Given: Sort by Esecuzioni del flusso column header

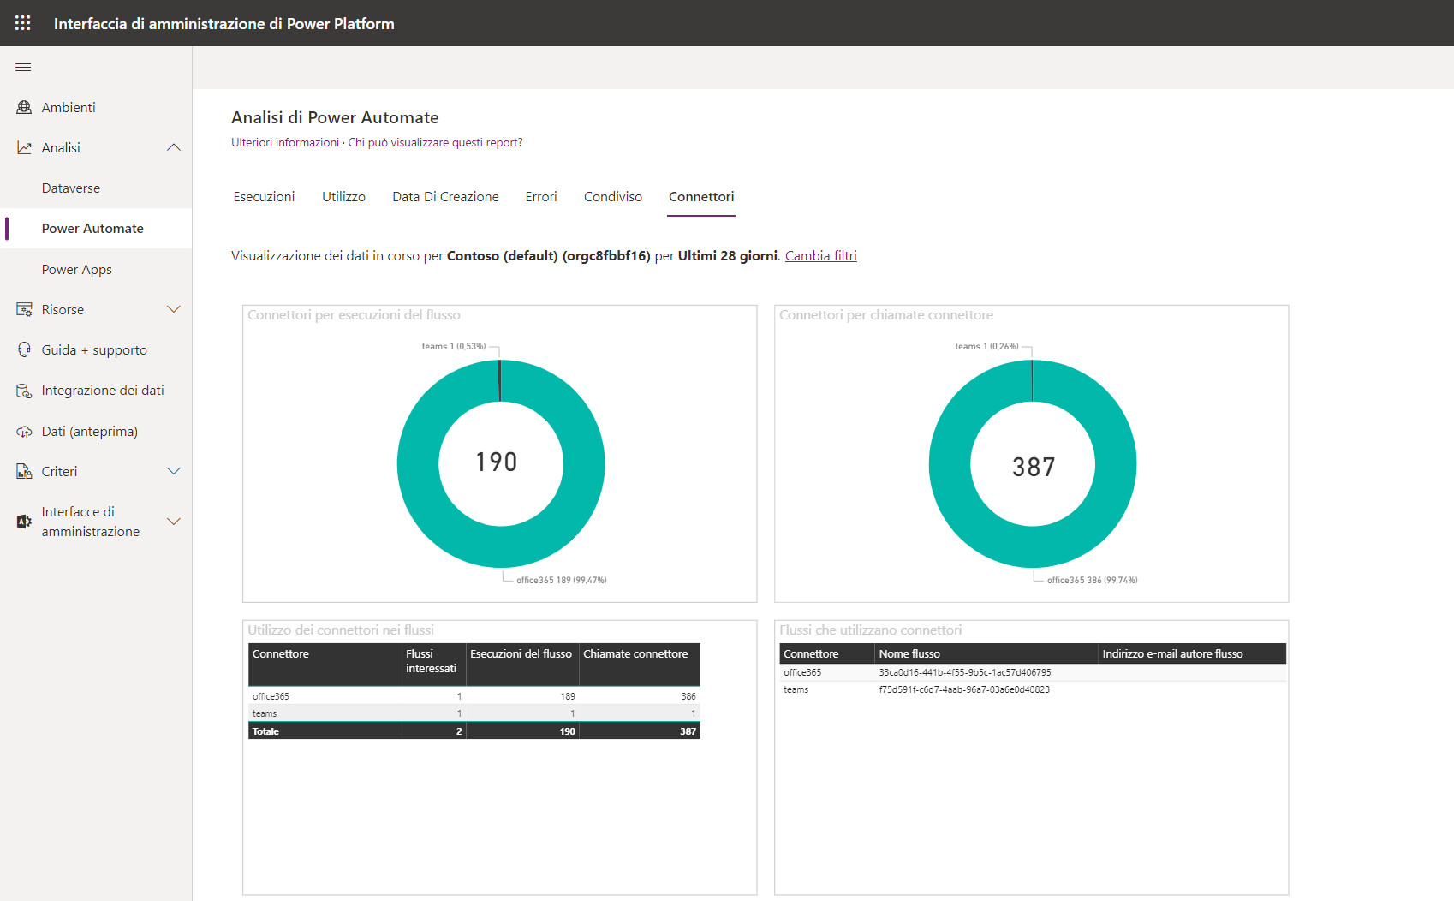Looking at the screenshot, I should pyautogui.click(x=522, y=665).
